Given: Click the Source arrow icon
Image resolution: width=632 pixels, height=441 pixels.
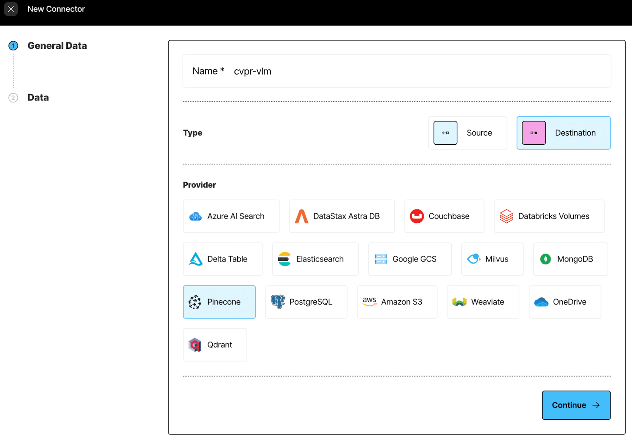Looking at the screenshot, I should 445,133.
